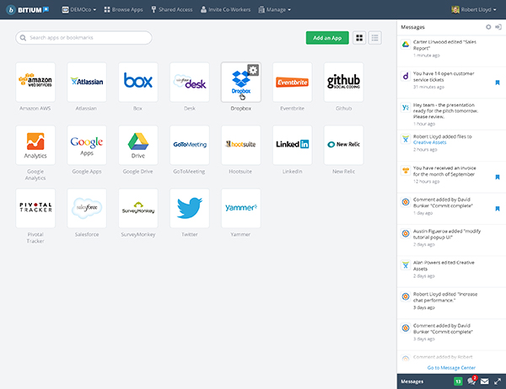
Task: Click the Messages bottom bar label
Action: point(412,381)
